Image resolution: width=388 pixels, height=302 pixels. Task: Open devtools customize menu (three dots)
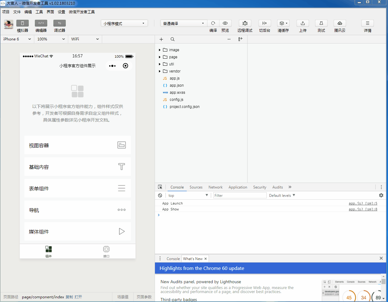[381, 187]
